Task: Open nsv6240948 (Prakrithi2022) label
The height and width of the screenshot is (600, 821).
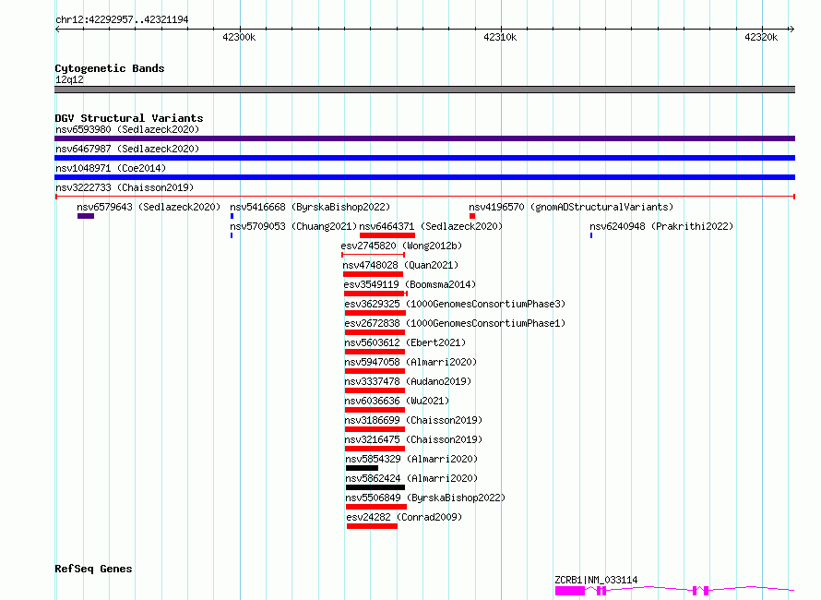Action: click(661, 226)
